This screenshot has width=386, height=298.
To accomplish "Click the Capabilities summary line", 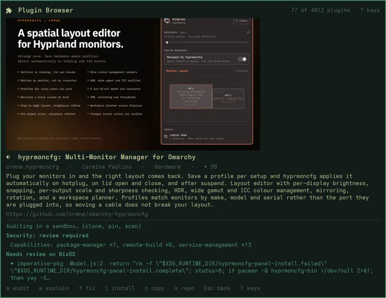I will point(131,245).
